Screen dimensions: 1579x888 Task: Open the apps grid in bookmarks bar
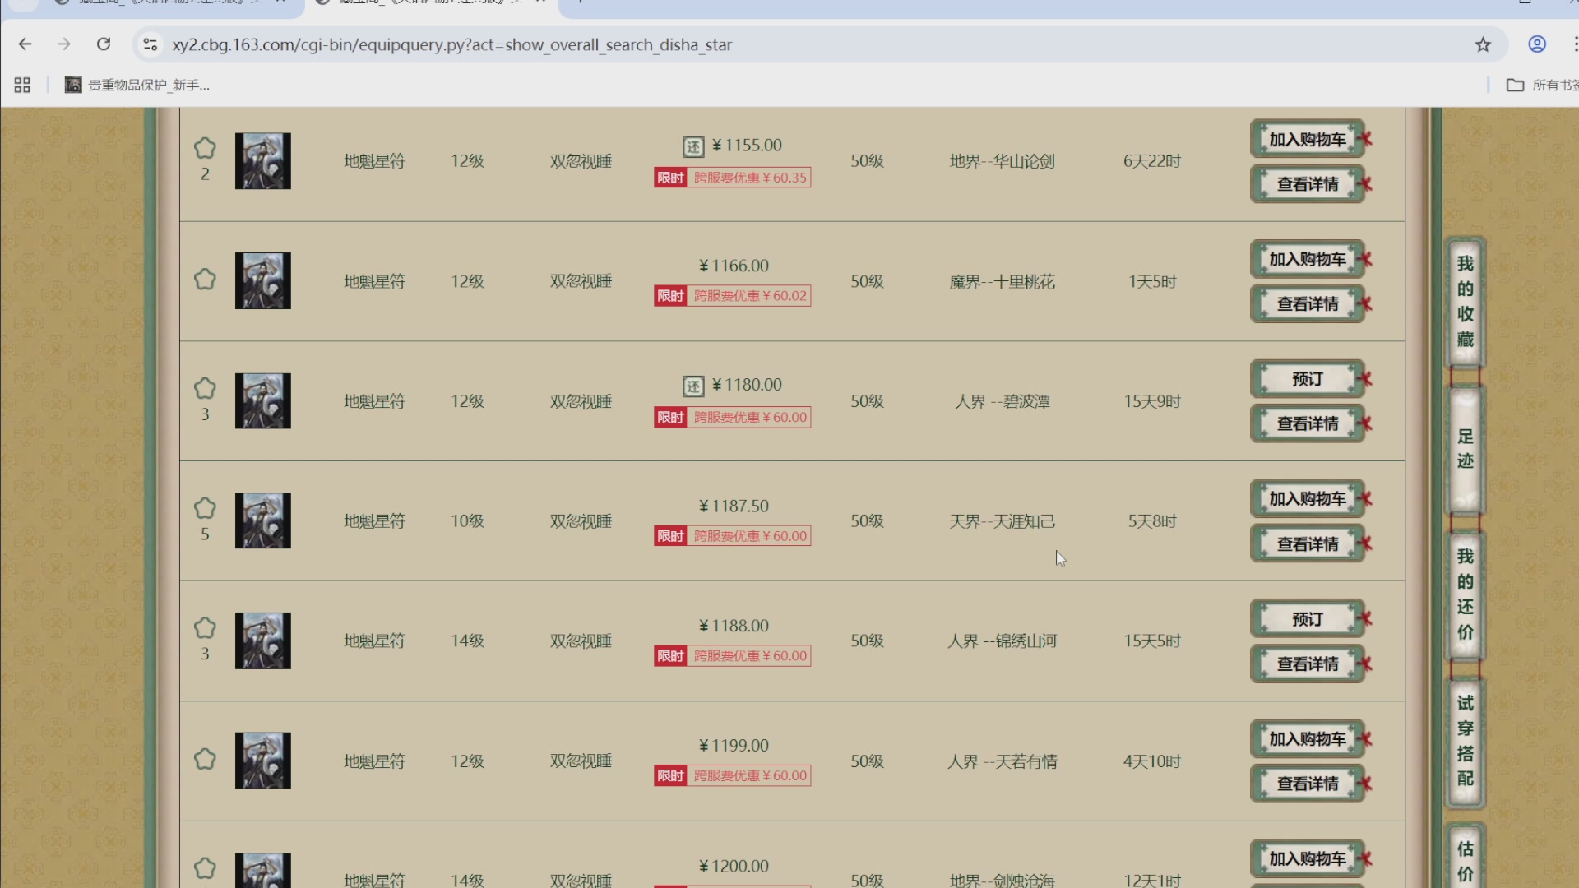pyautogui.click(x=22, y=85)
